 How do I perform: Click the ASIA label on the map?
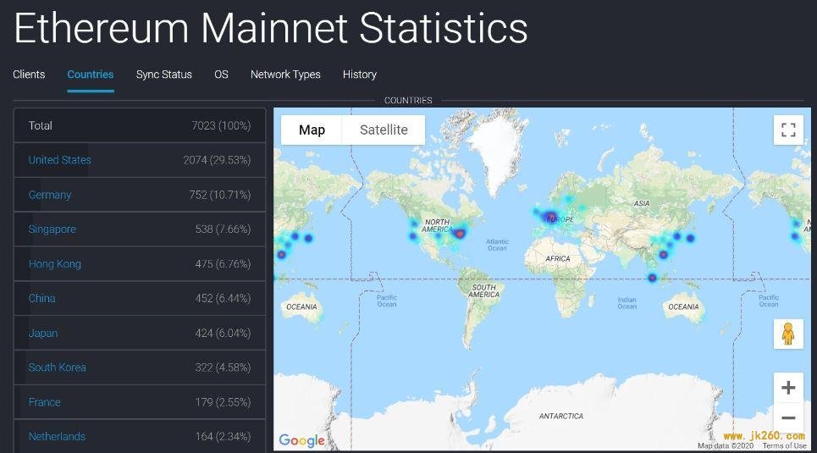coord(642,203)
